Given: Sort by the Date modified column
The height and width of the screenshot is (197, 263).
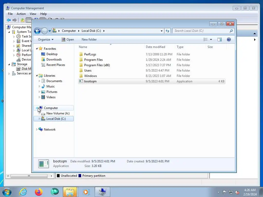Looking at the screenshot, I should [159, 47].
